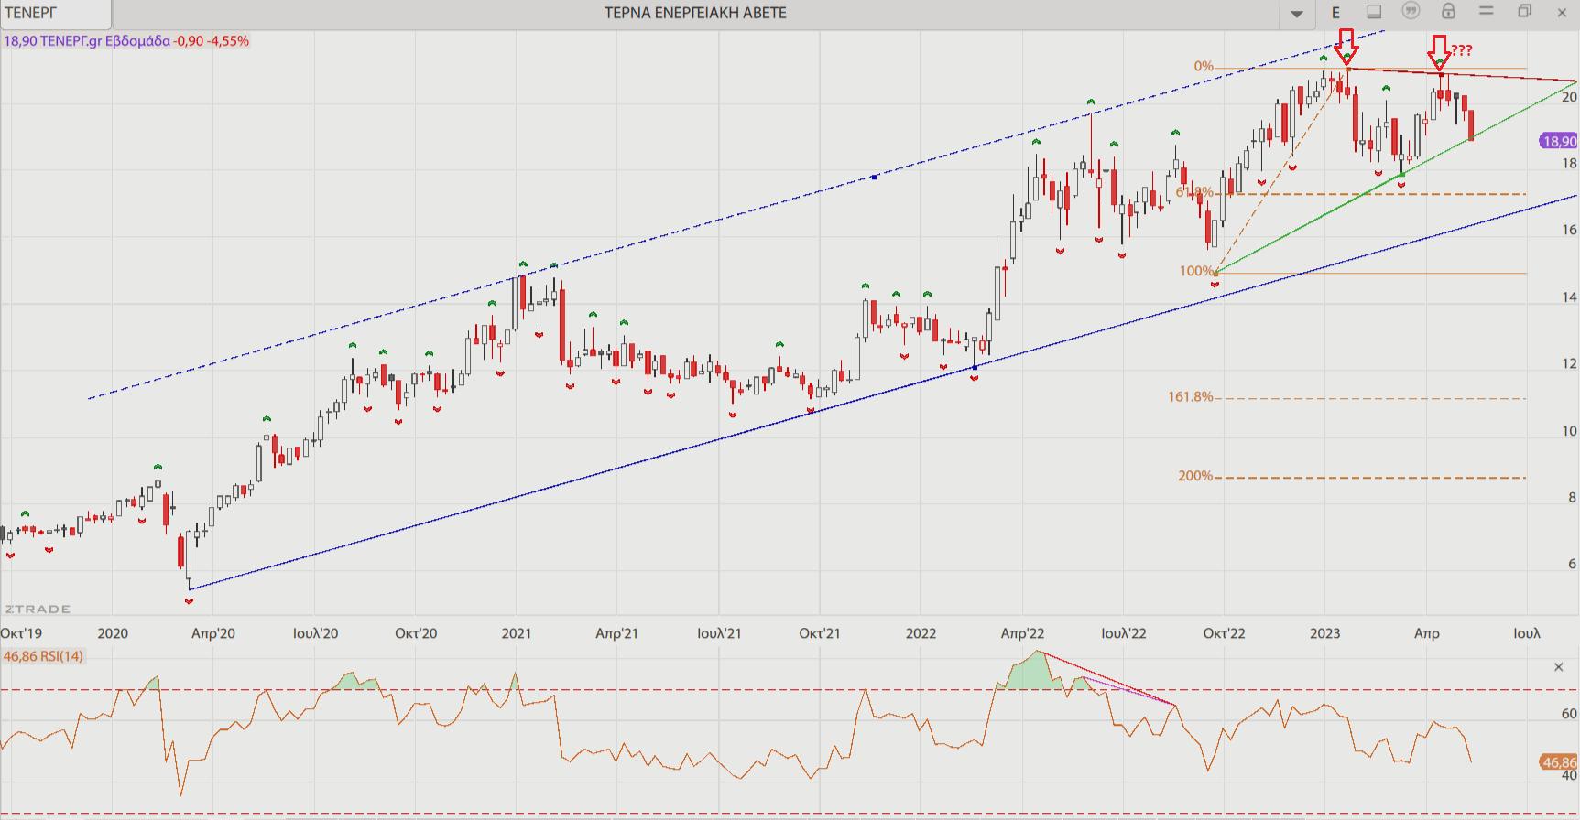1580x820 pixels.
Task: Select the Fibonacci 161.8% level label
Action: coord(1191,397)
